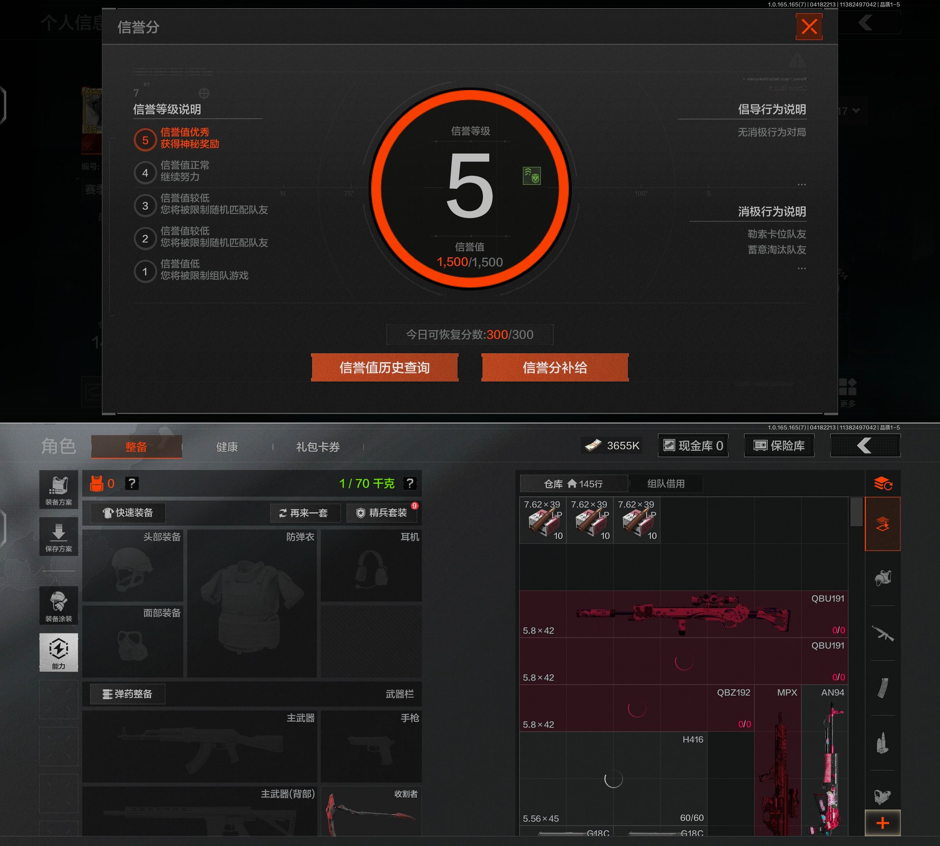Open the 装备方案 loadout icon
Image resolution: width=940 pixels, height=846 pixels.
[59, 490]
